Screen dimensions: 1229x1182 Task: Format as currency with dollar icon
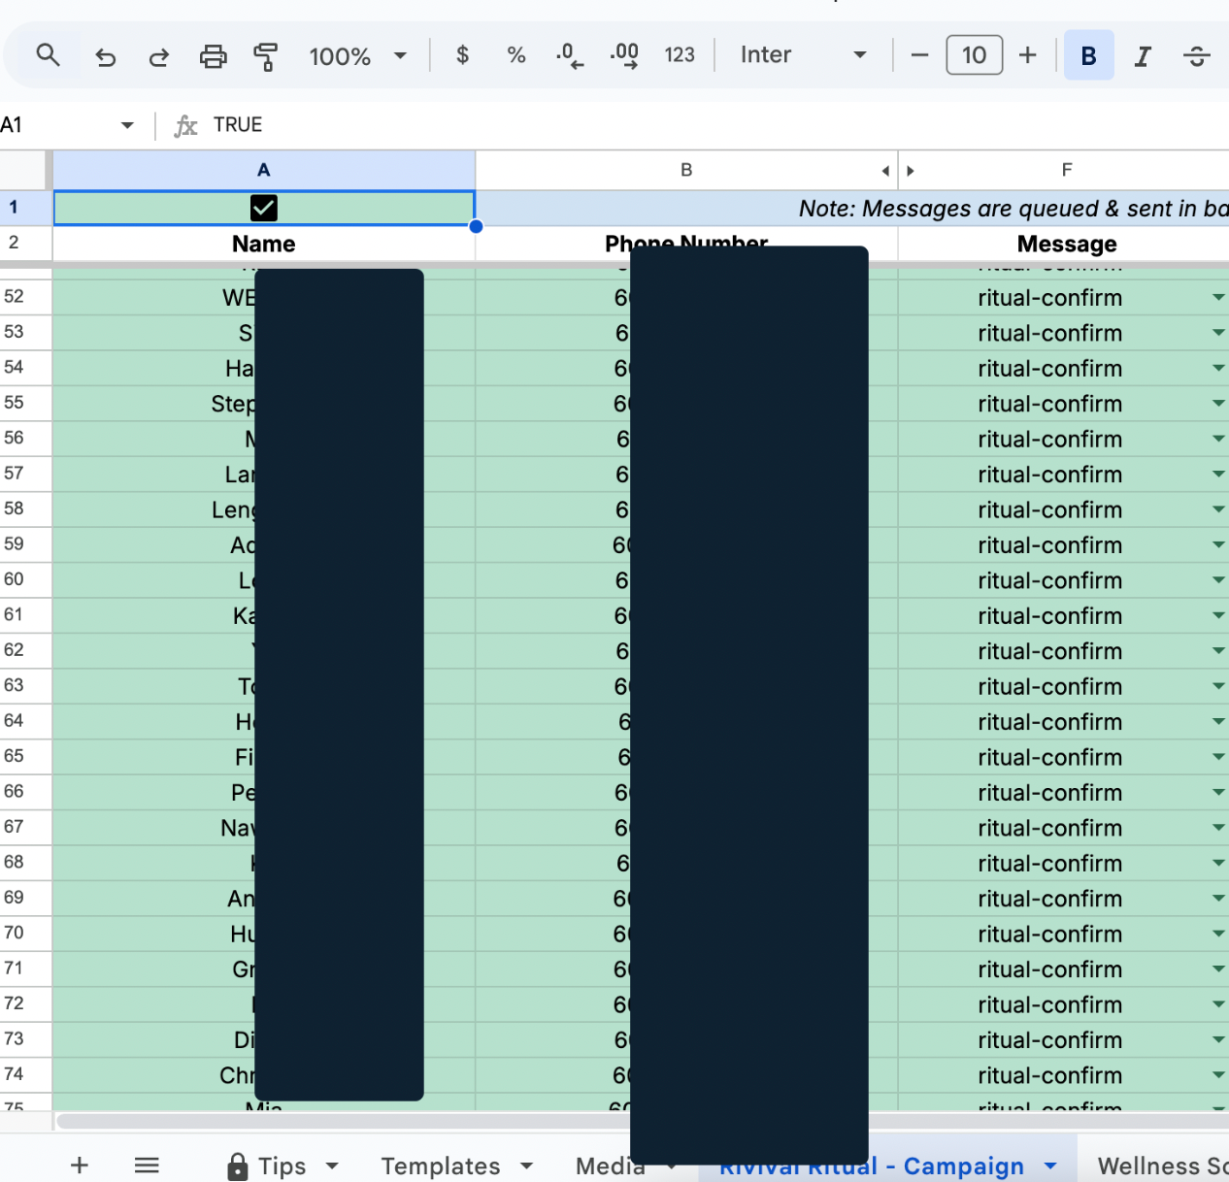[x=463, y=55]
